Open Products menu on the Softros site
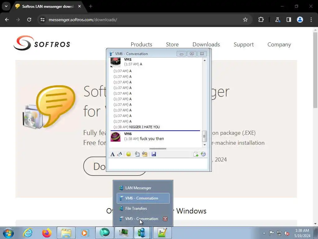Viewport: 318px width, 239px height. (x=141, y=45)
